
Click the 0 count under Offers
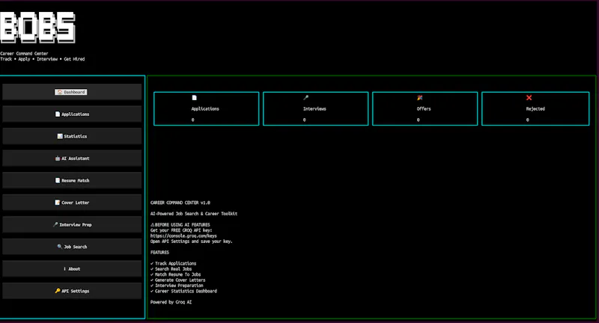click(419, 120)
